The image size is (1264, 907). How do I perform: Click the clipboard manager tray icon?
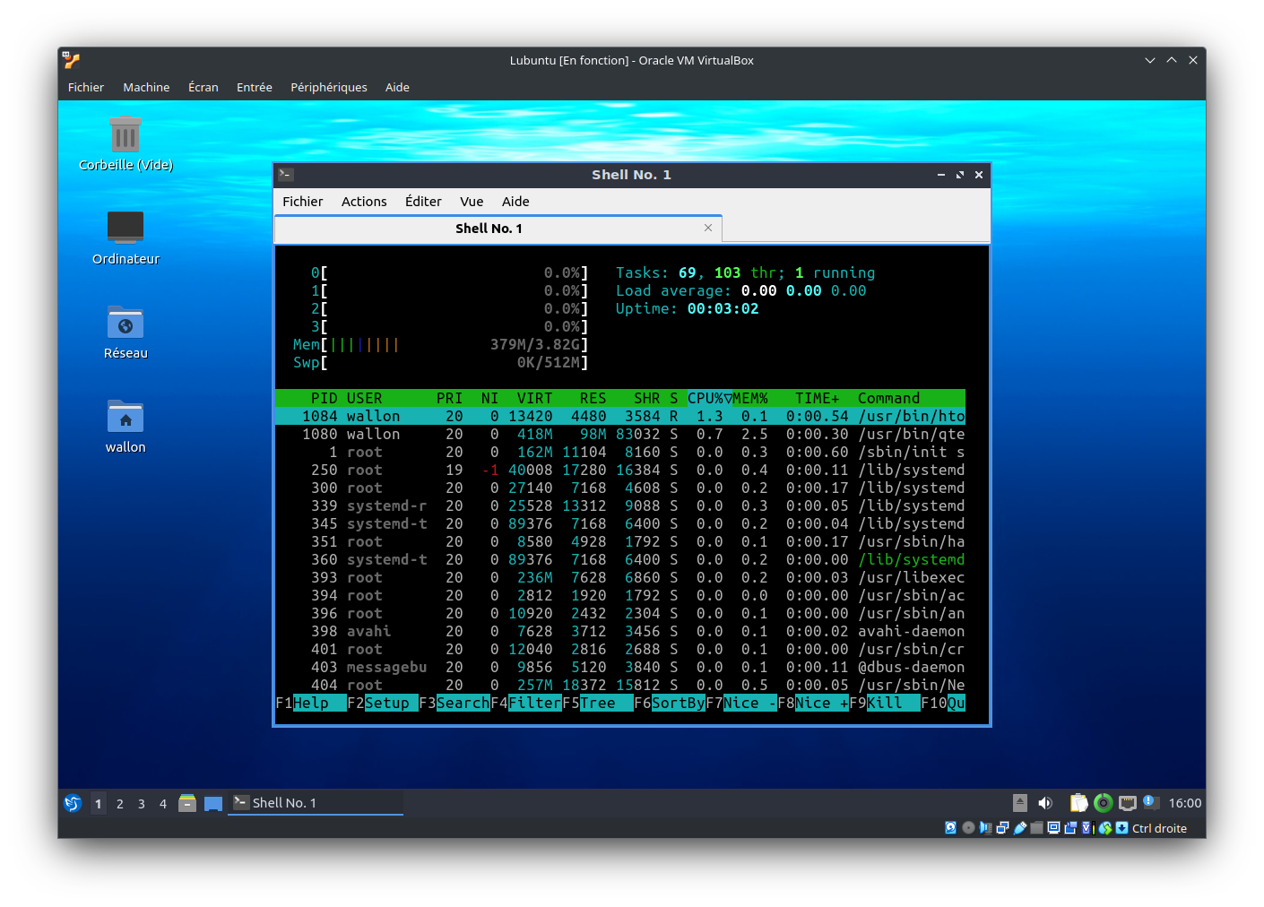pos(1079,803)
